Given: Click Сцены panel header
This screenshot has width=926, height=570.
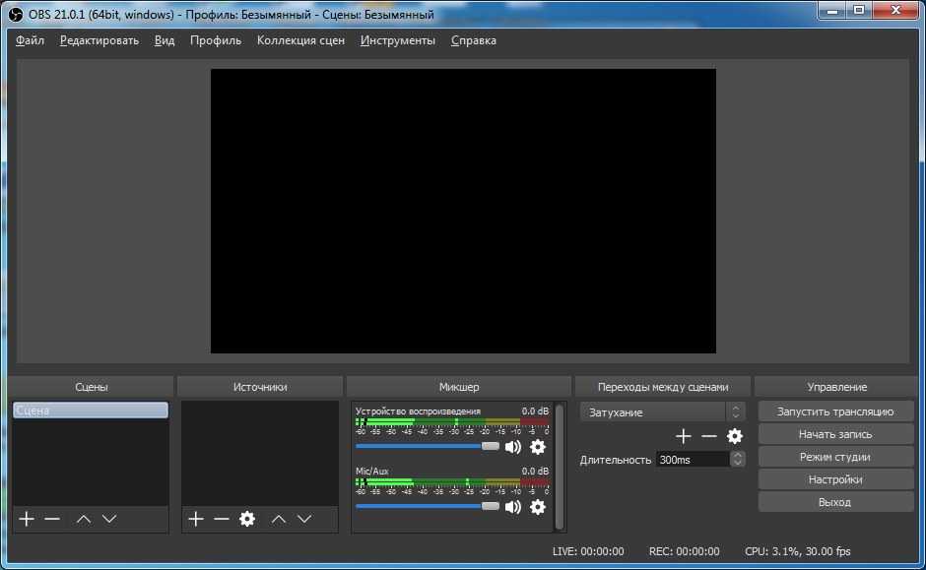Looking at the screenshot, I should (92, 387).
